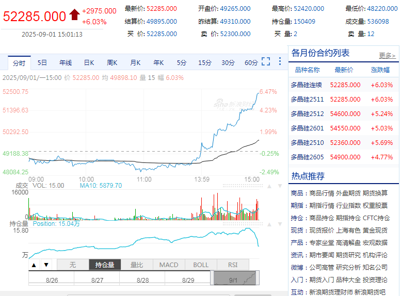This screenshot has width=401, height=296.
Task: Click the black up triangle below the chart
Action: tap(34, 265)
